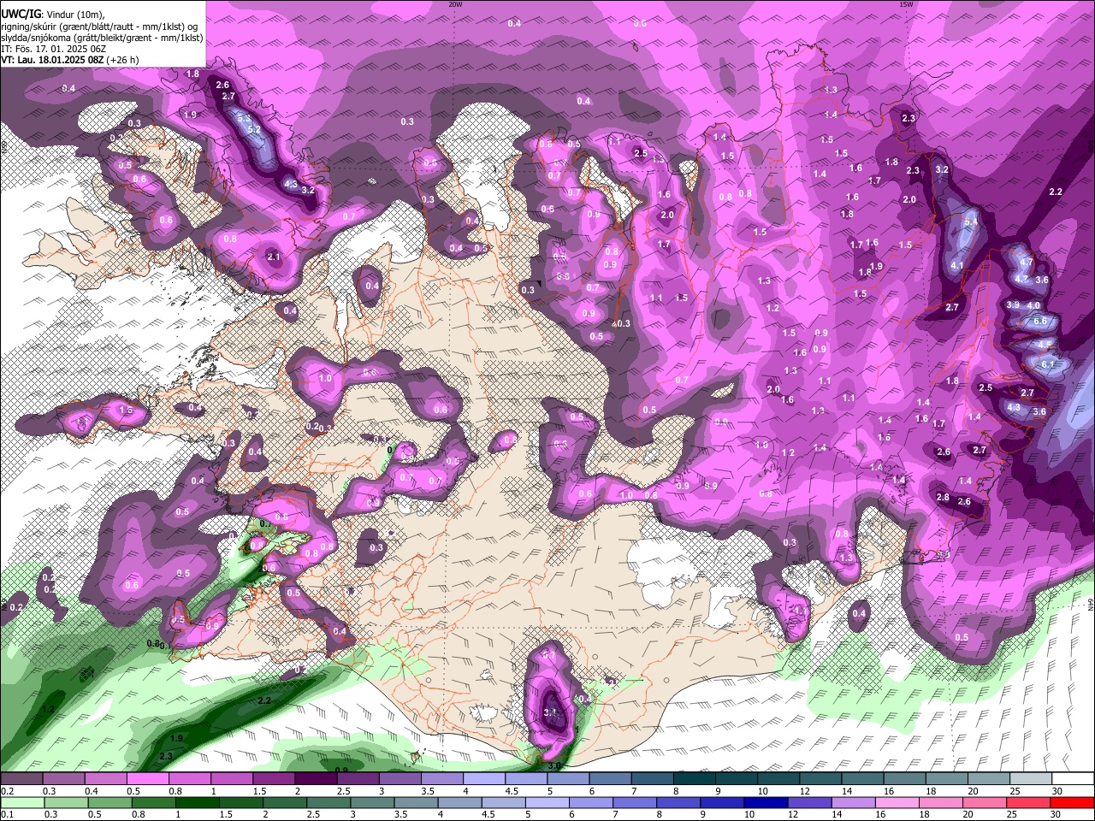The height and width of the screenshot is (821, 1095).
Task: Select the 'IT: Fös. 17. 01. 2025 06Z' line
Action: (53, 49)
